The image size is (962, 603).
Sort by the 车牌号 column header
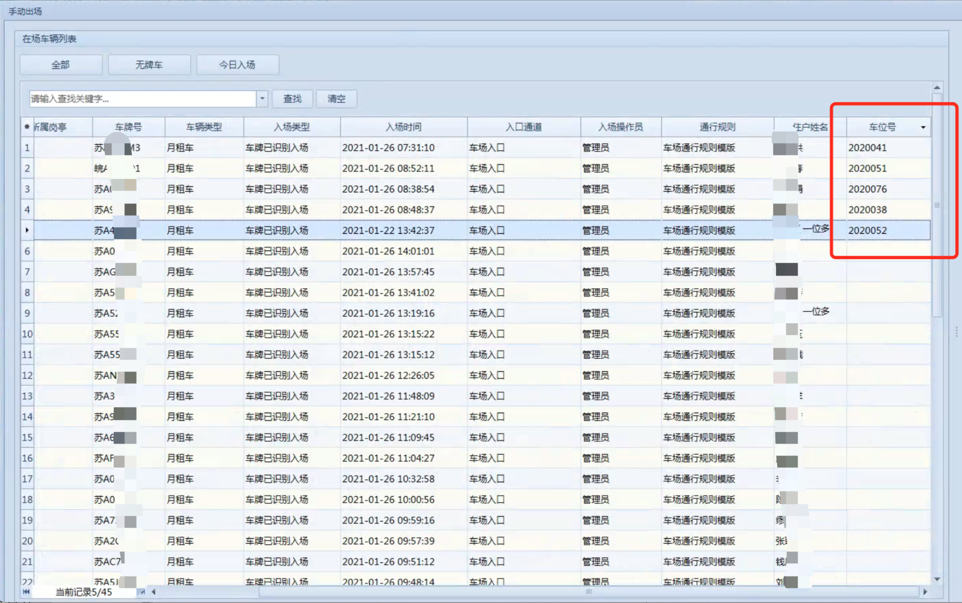coord(129,127)
